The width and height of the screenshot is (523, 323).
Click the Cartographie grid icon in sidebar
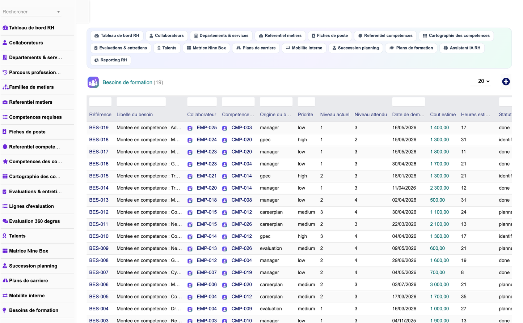point(5,177)
